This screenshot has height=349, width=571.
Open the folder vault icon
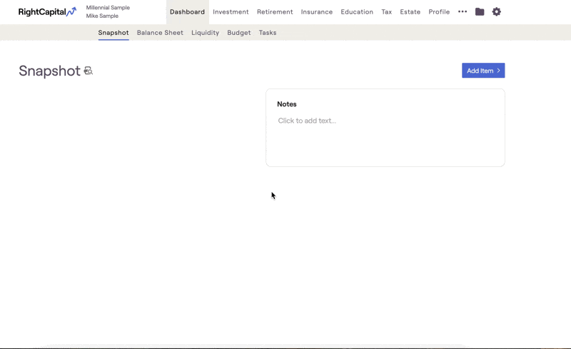click(480, 11)
